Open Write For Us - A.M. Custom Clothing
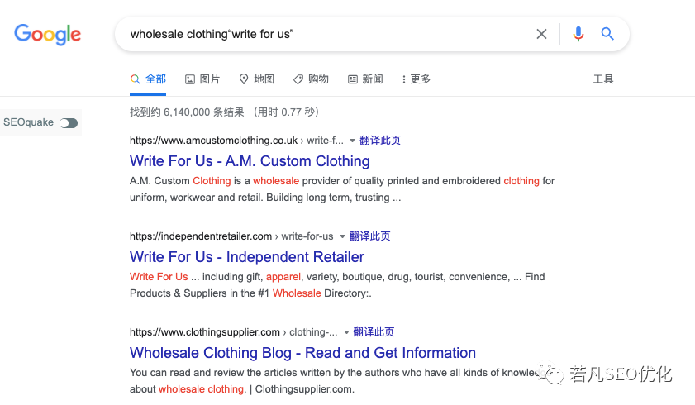 [x=250, y=161]
